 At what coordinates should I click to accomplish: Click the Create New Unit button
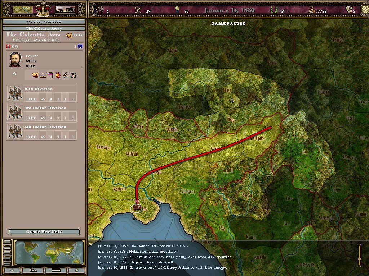[44, 232]
